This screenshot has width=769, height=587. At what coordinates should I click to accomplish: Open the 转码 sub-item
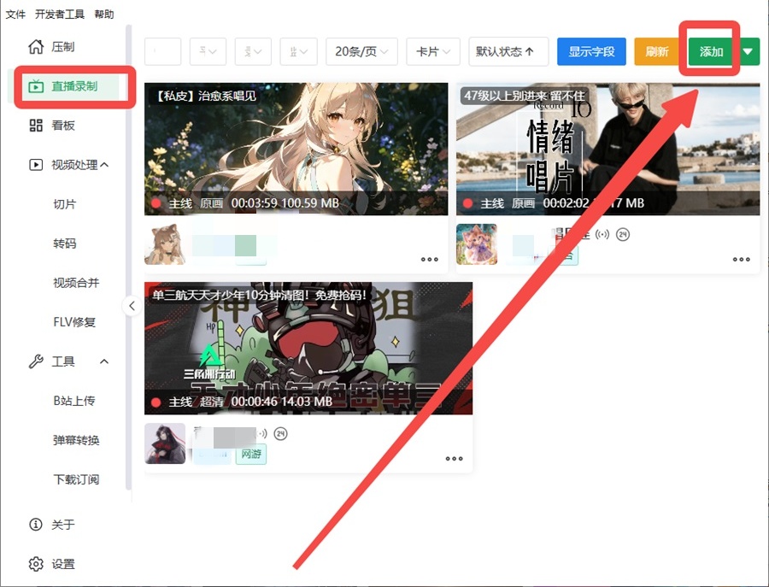tap(65, 244)
